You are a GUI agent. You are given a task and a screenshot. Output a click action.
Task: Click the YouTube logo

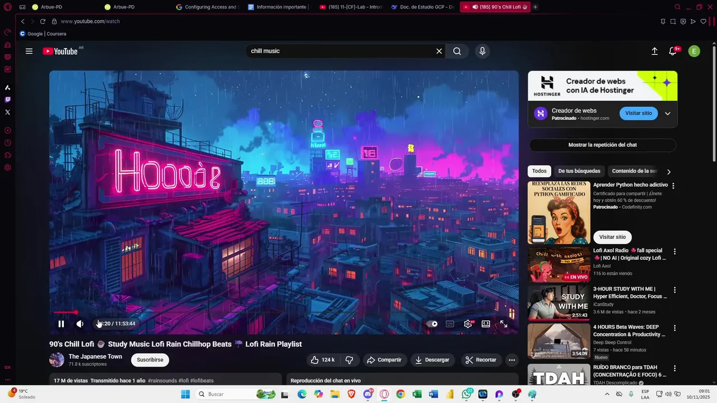[x=60, y=51]
